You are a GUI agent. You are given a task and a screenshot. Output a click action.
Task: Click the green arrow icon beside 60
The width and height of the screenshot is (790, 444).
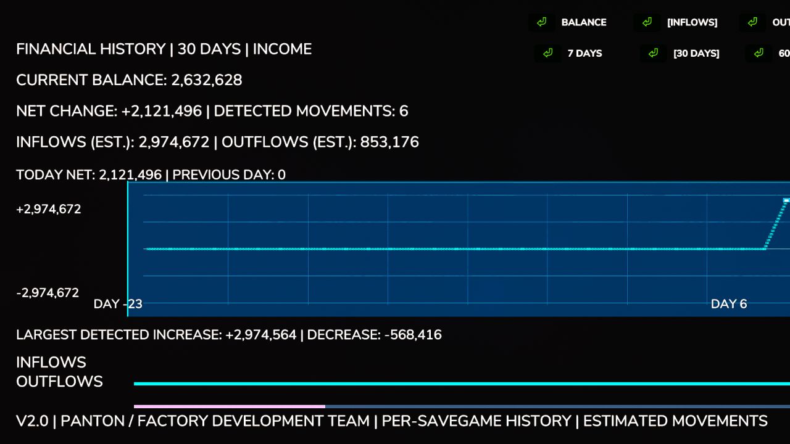[759, 53]
